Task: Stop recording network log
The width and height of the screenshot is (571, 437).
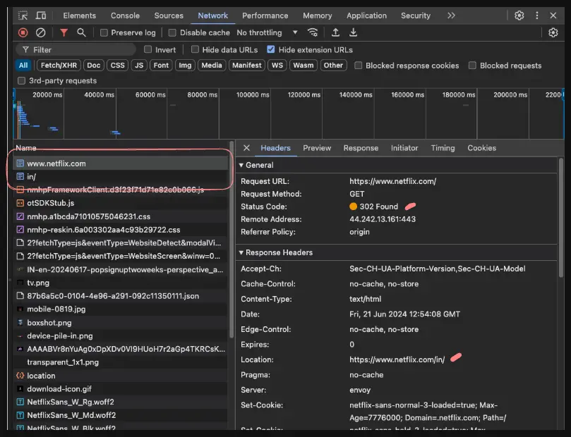Action: tap(23, 32)
